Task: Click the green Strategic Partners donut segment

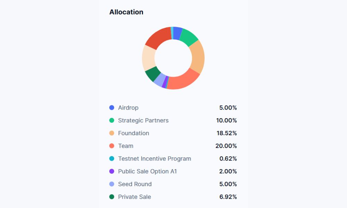Action: 189,37
